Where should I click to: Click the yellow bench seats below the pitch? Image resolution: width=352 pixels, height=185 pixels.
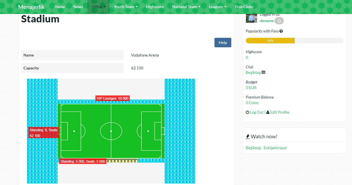coord(122,161)
